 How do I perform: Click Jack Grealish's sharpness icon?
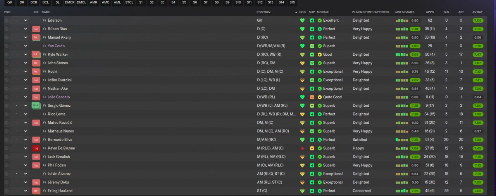click(312, 157)
